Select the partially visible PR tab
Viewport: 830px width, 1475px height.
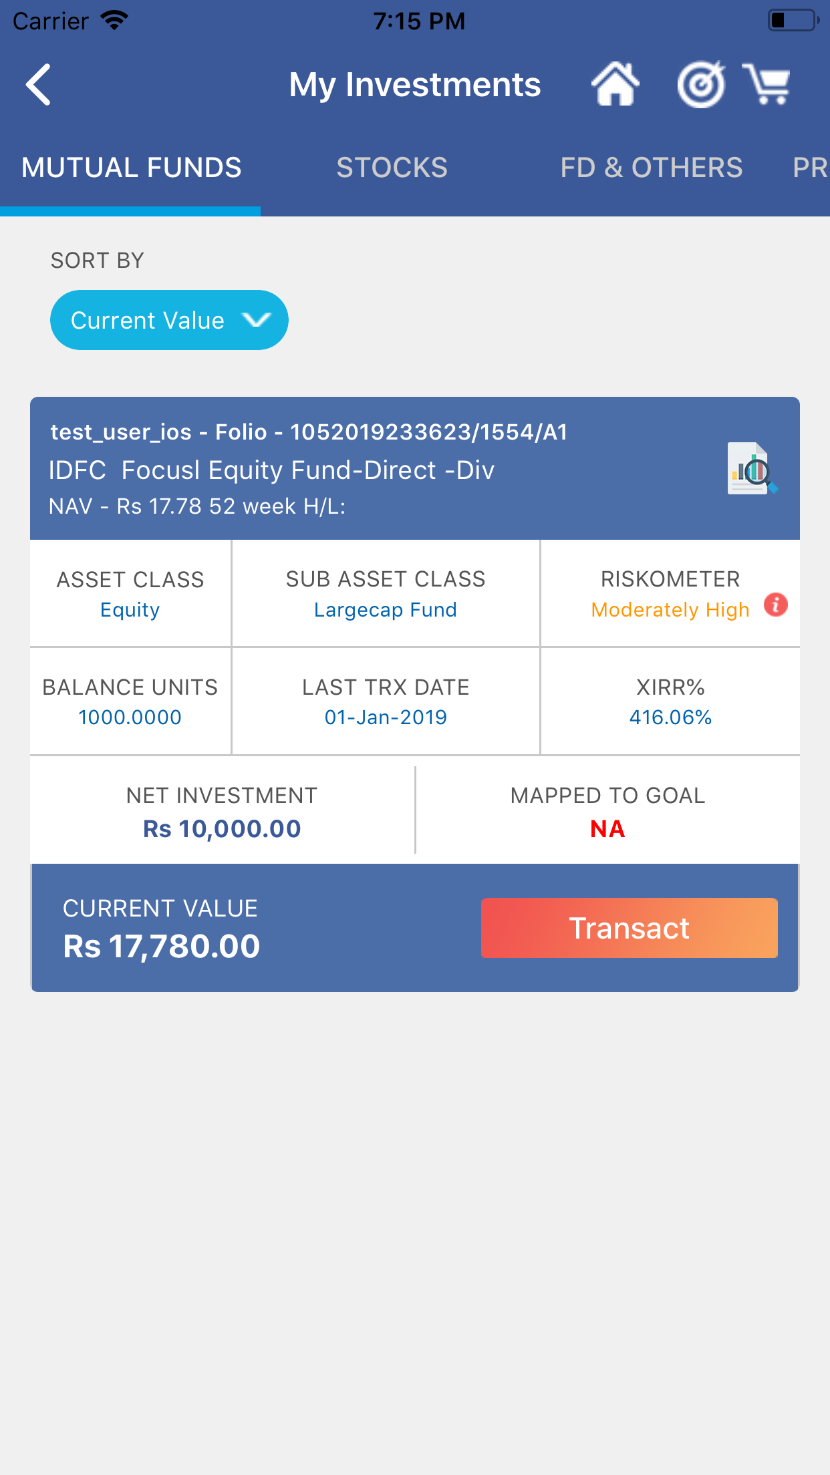tap(810, 168)
